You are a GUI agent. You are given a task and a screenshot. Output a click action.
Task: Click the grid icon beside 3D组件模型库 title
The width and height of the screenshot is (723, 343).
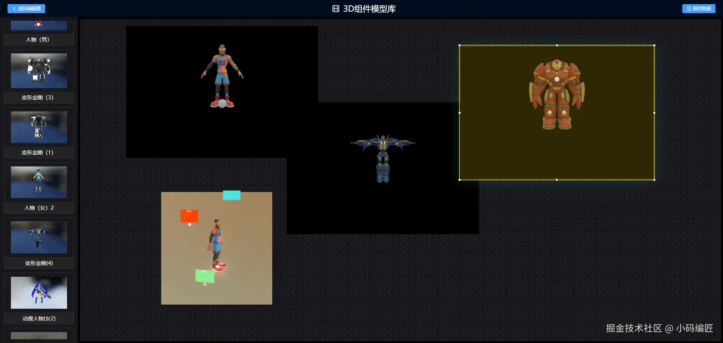point(336,9)
